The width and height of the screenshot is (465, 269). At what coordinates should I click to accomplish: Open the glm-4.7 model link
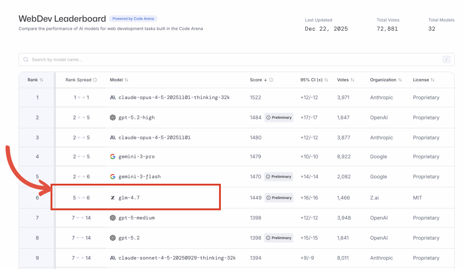129,198
